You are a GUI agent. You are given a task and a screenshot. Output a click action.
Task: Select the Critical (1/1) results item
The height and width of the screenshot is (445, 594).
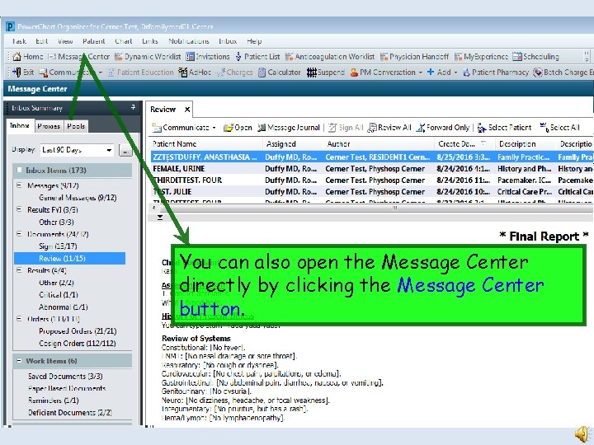point(59,294)
